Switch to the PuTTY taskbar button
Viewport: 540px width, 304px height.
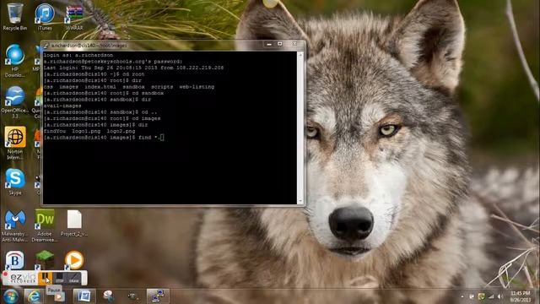pos(158,296)
